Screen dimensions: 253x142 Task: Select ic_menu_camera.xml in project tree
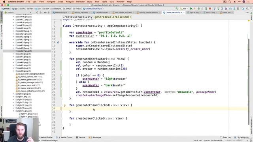(29, 77)
